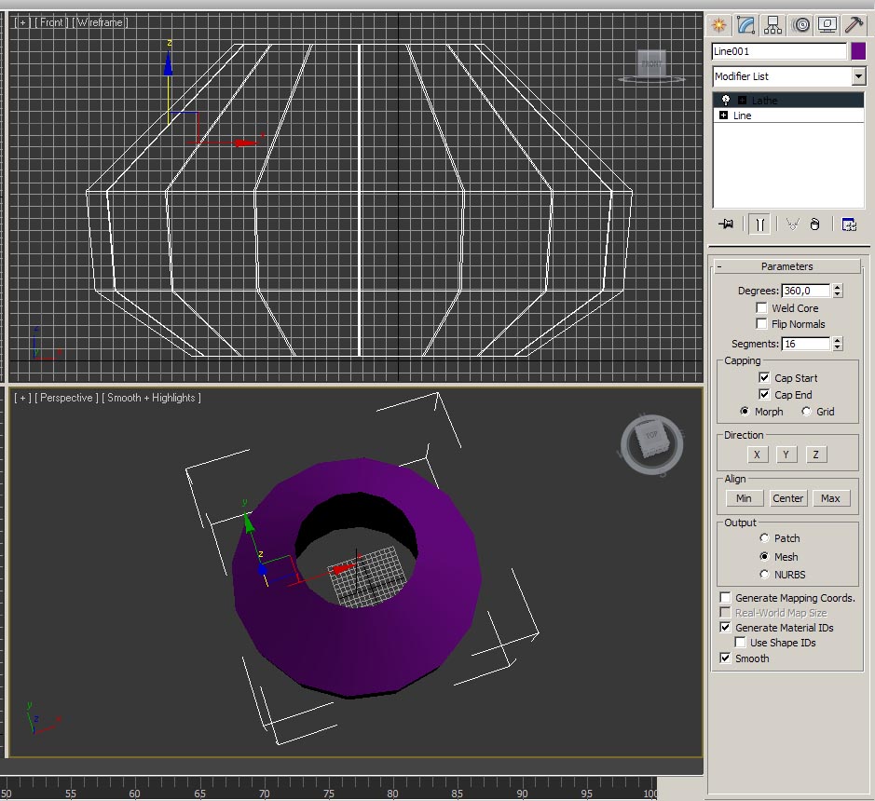Open the Utilities hammer tab
This screenshot has height=801, width=875.
tap(853, 25)
